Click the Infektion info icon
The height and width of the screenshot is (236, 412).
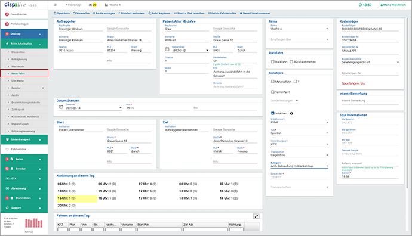coord(291,113)
